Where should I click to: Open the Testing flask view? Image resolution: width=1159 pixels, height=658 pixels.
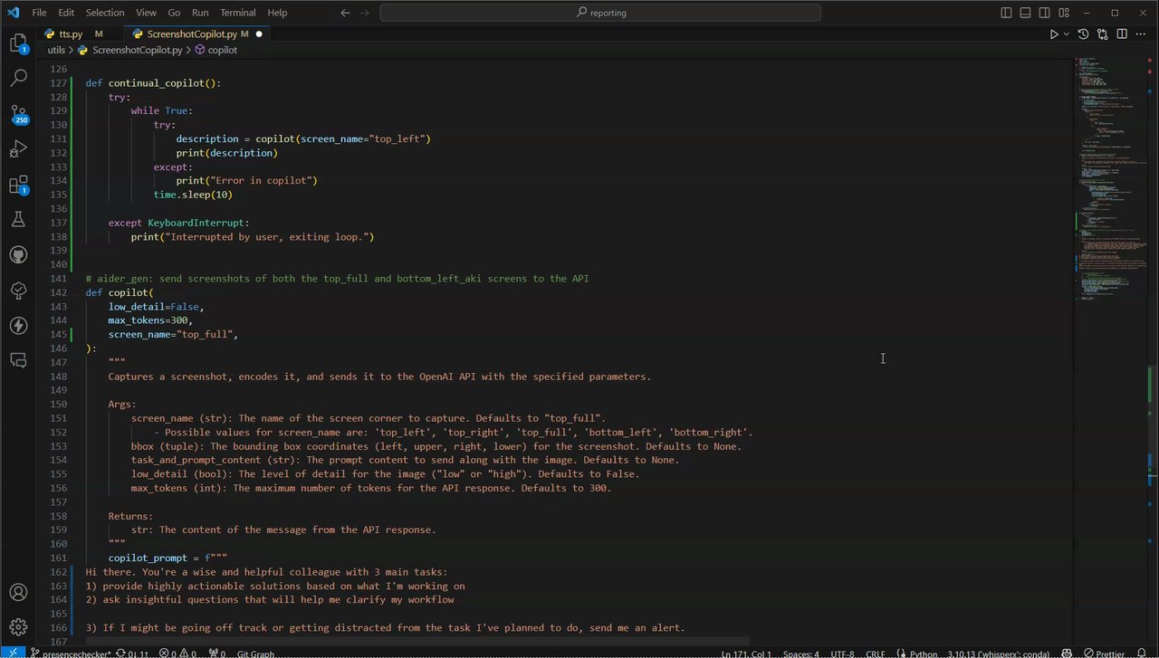pyautogui.click(x=18, y=219)
